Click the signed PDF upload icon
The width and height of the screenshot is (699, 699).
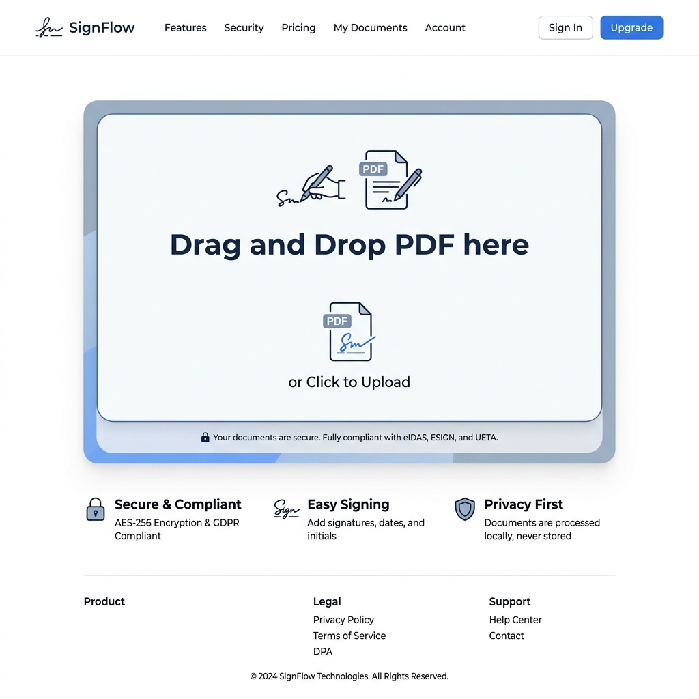pyautogui.click(x=349, y=332)
